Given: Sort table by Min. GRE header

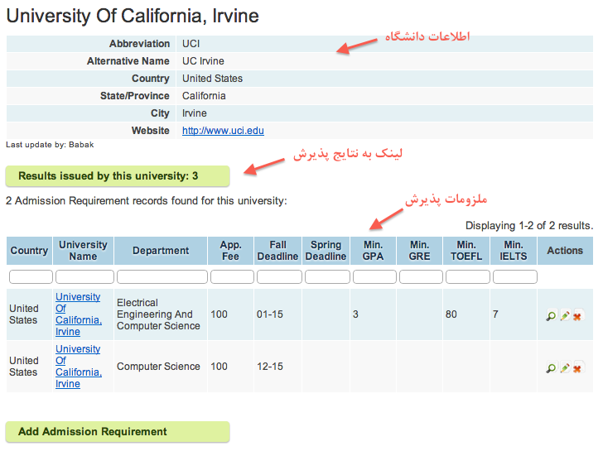Looking at the screenshot, I should tap(420, 251).
